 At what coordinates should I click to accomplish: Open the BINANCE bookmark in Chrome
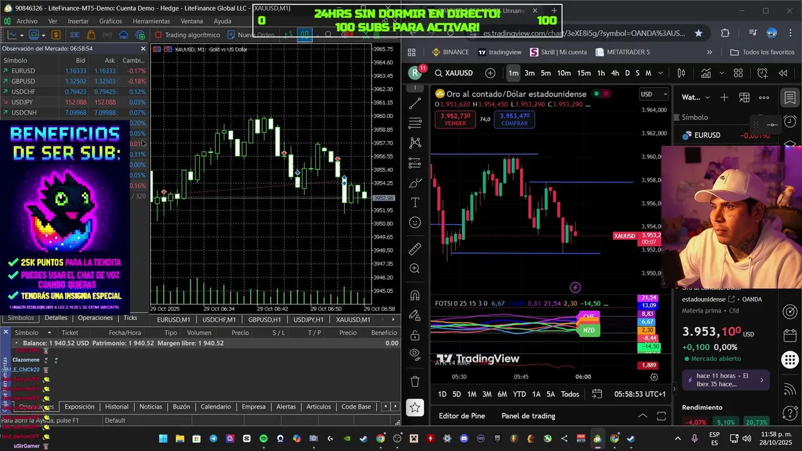click(450, 53)
